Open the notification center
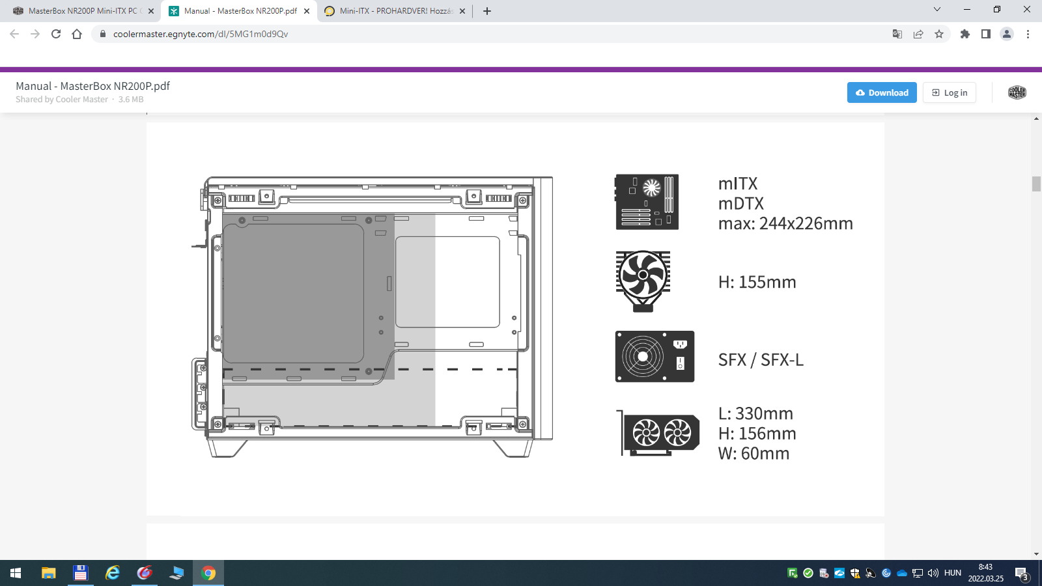This screenshot has height=586, width=1042. 1022,574
